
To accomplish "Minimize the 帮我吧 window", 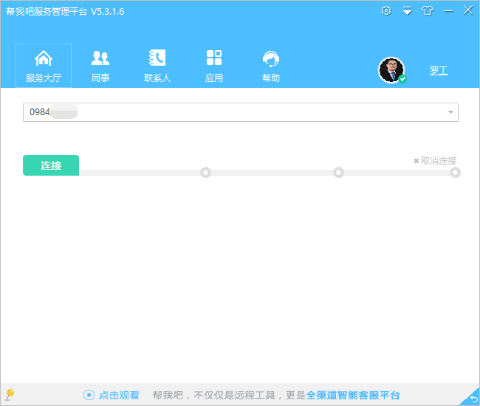I will click(x=448, y=11).
